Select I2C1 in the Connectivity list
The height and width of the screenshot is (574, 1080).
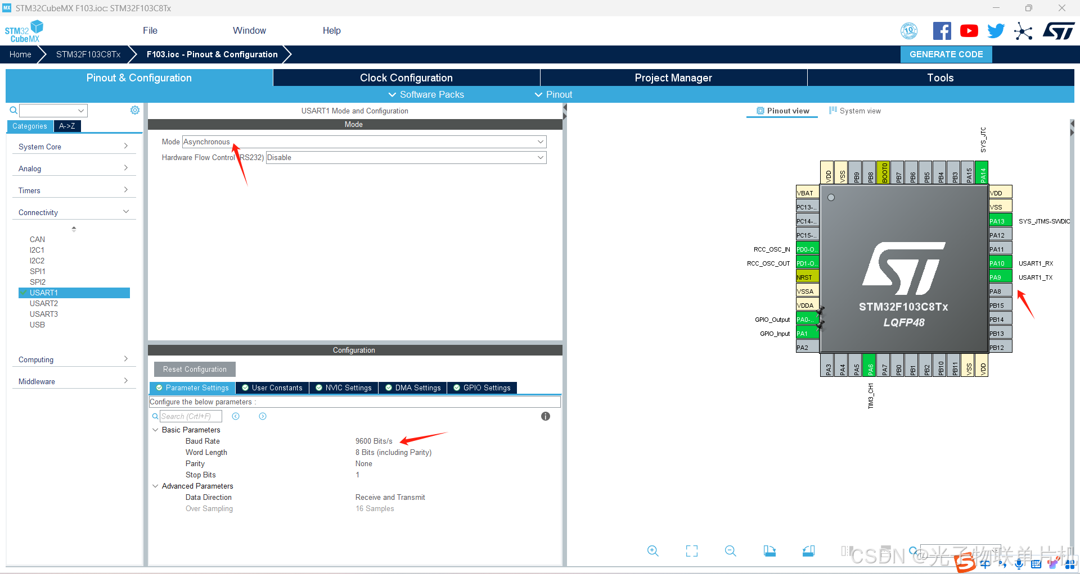coord(37,250)
